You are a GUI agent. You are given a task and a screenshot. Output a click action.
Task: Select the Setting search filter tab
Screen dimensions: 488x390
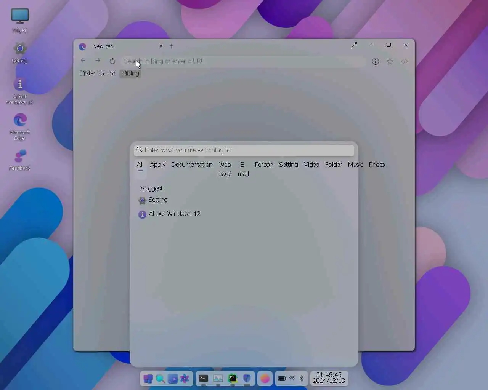click(289, 165)
